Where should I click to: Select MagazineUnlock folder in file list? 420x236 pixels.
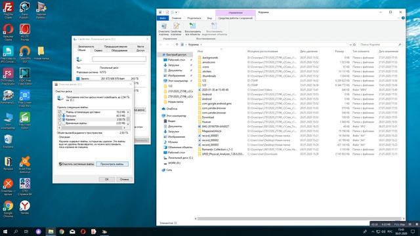209,131
